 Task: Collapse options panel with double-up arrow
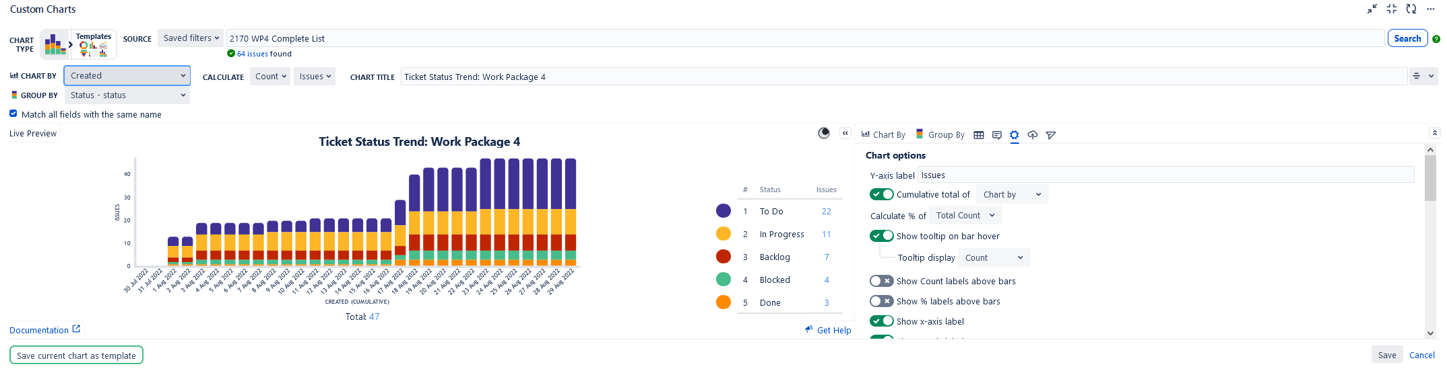click(x=1435, y=133)
